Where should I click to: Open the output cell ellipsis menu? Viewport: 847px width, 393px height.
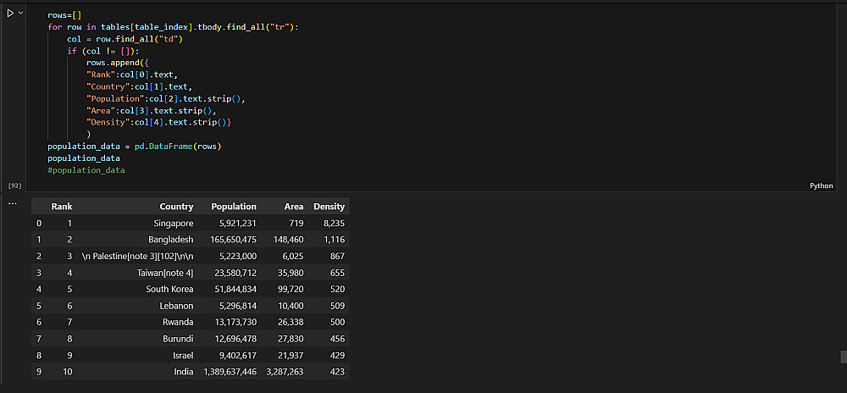tap(12, 204)
